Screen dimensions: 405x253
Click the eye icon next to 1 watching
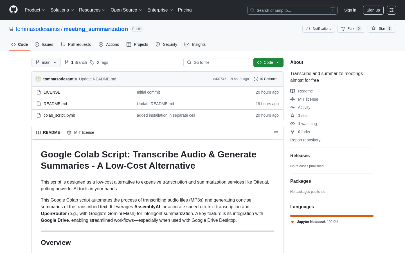[292, 124]
